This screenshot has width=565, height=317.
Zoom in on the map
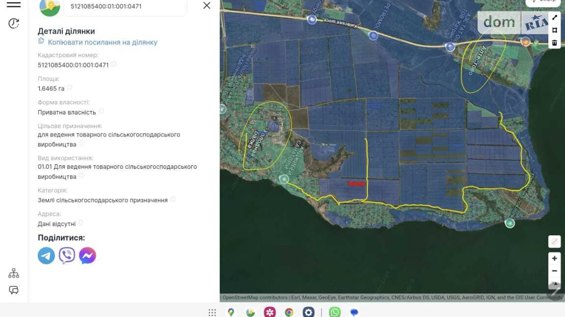pos(554,258)
